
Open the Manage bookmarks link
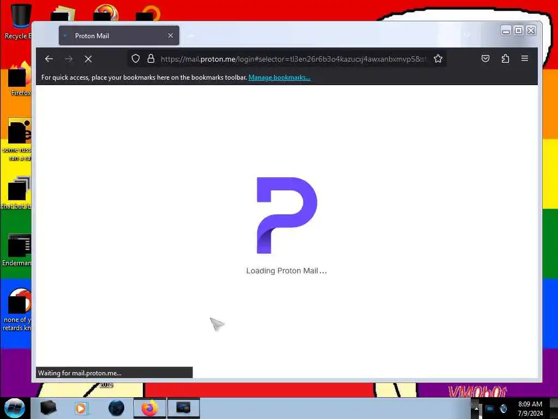click(280, 77)
